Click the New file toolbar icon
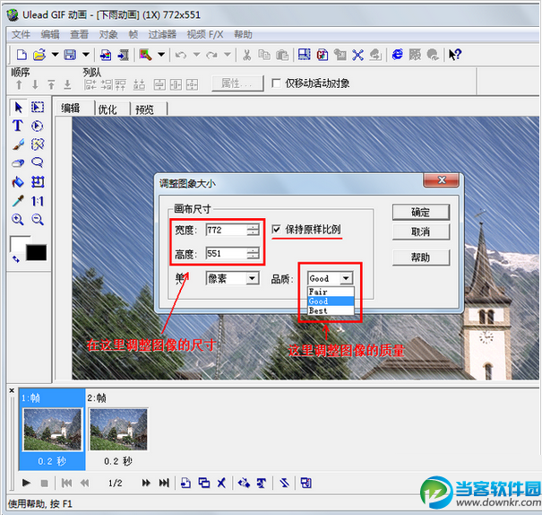 tap(22, 55)
